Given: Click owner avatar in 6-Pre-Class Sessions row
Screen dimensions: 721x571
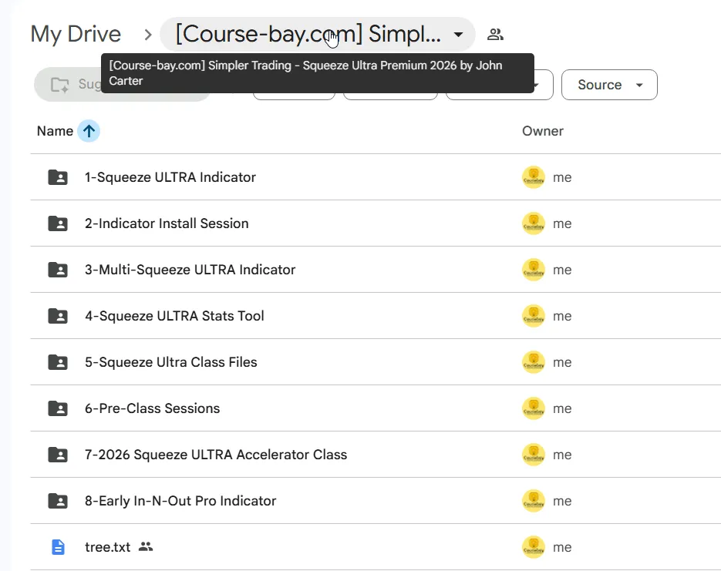Looking at the screenshot, I should tap(534, 408).
